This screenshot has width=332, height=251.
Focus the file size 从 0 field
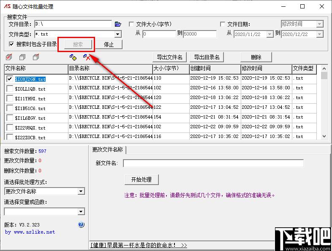(159, 34)
